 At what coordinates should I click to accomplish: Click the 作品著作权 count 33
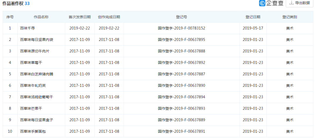point(27,4)
